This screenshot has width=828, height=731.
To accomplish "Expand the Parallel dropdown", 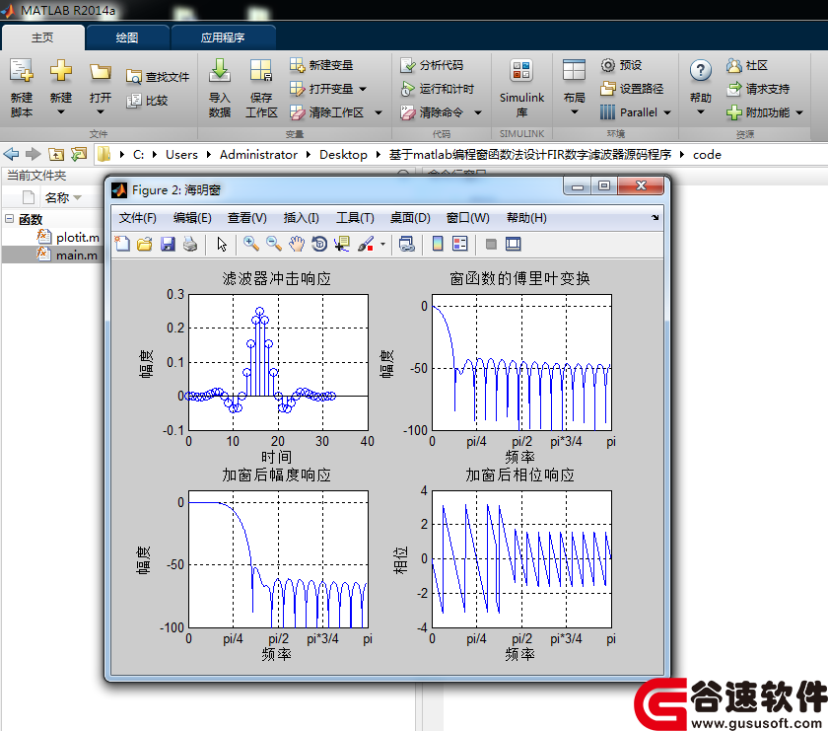I will point(667,112).
